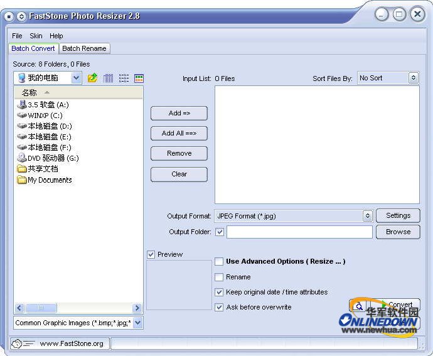Click the folder list scroll right arrow
This screenshot has width=433, height=356.
pos(137,308)
